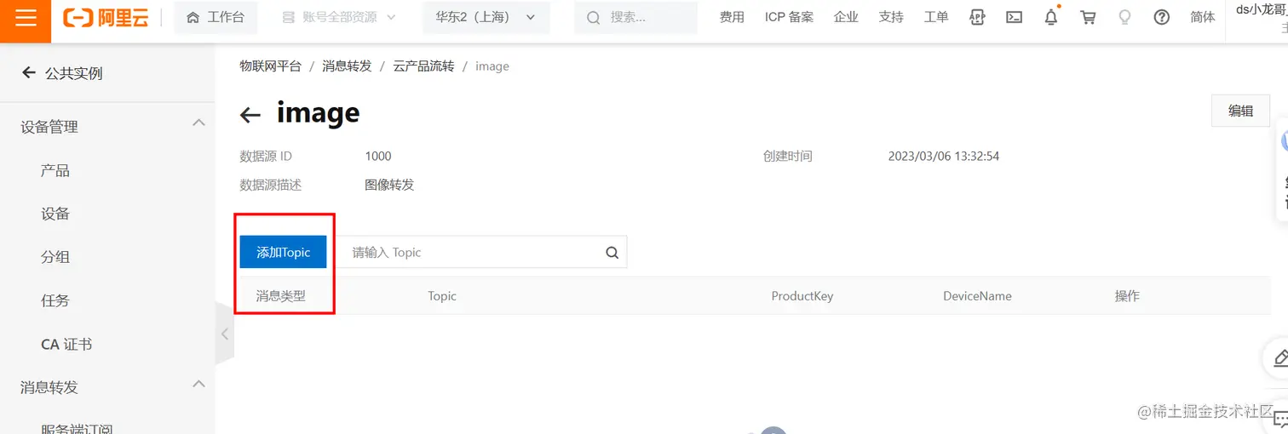This screenshot has width=1288, height=434.
Task: Open the notification bell icon
Action: pos(1051,17)
